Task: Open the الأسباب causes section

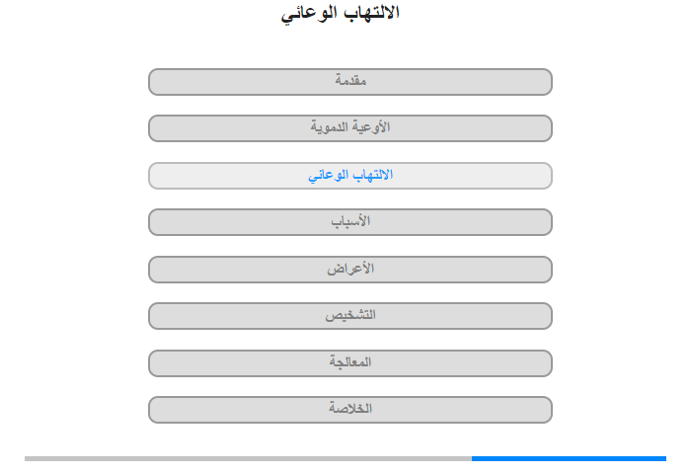Action: click(350, 222)
